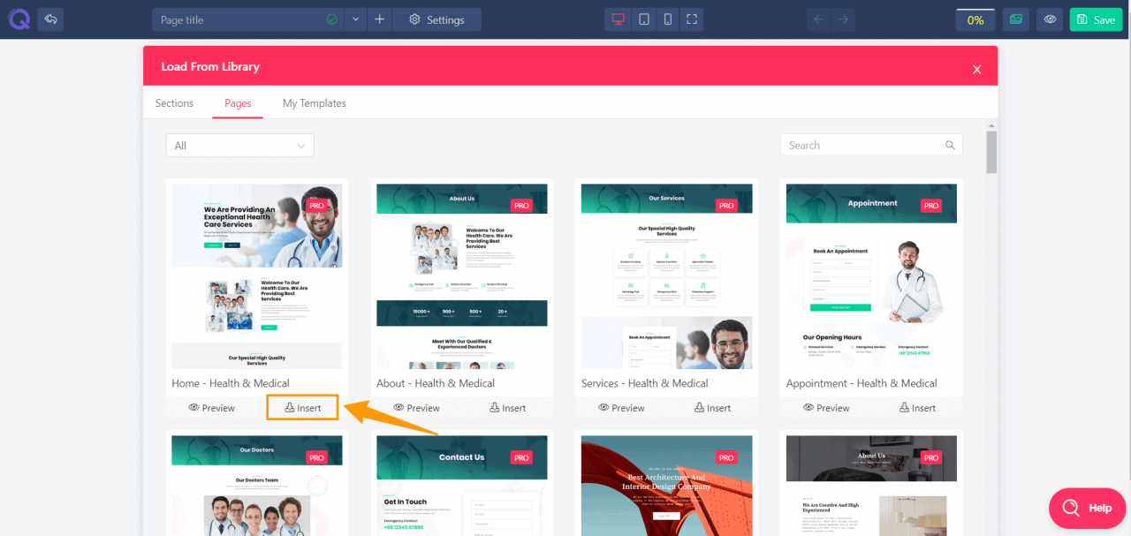Image resolution: width=1131 pixels, height=536 pixels.
Task: Click the 0% score indicator
Action: point(975,19)
